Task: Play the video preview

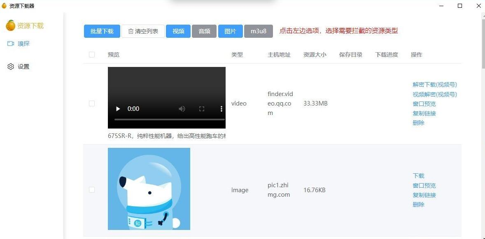Action: 118,109
